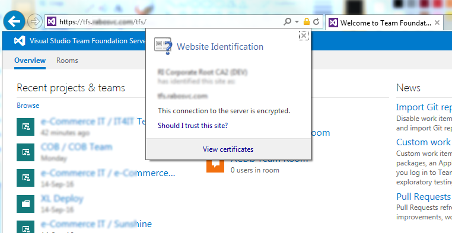452x233 pixels.
Task: Switch to the Rooms tab
Action: coord(67,60)
